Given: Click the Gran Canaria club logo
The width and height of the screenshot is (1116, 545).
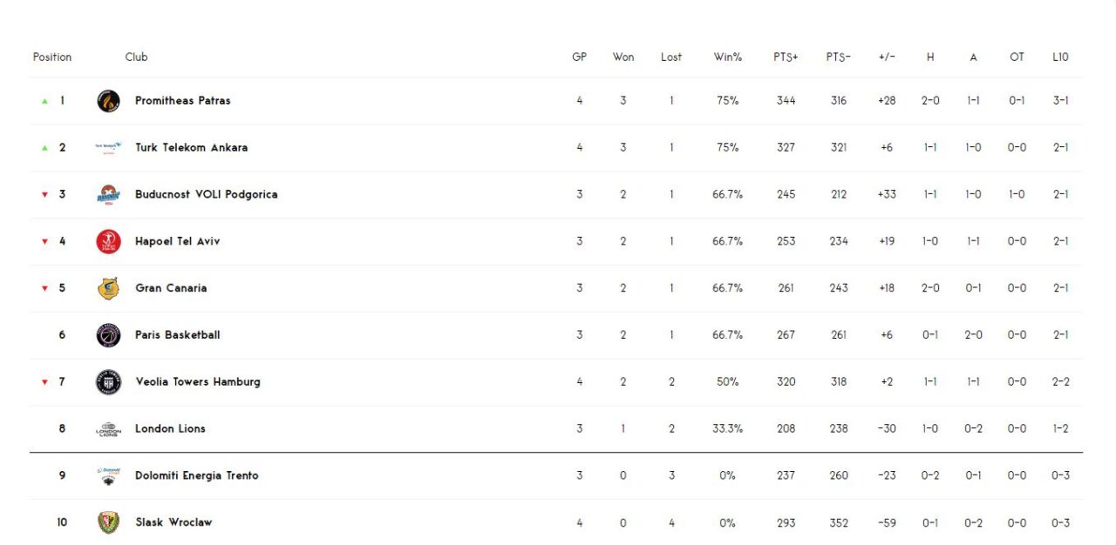Looking at the screenshot, I should 108,288.
